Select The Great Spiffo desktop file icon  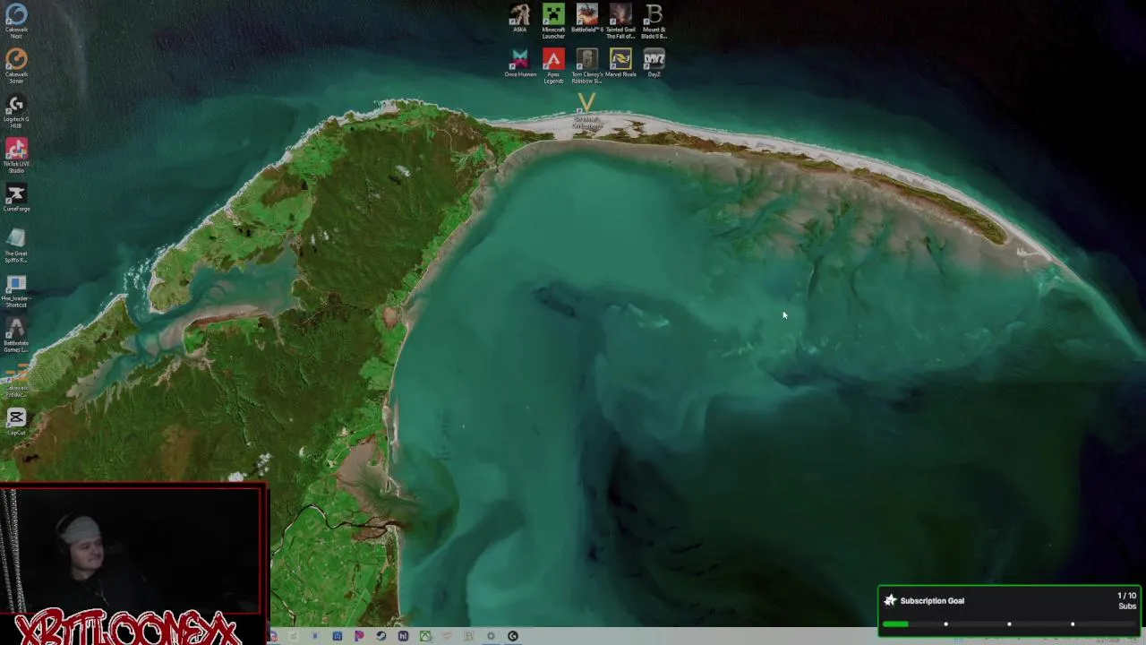[x=16, y=245]
